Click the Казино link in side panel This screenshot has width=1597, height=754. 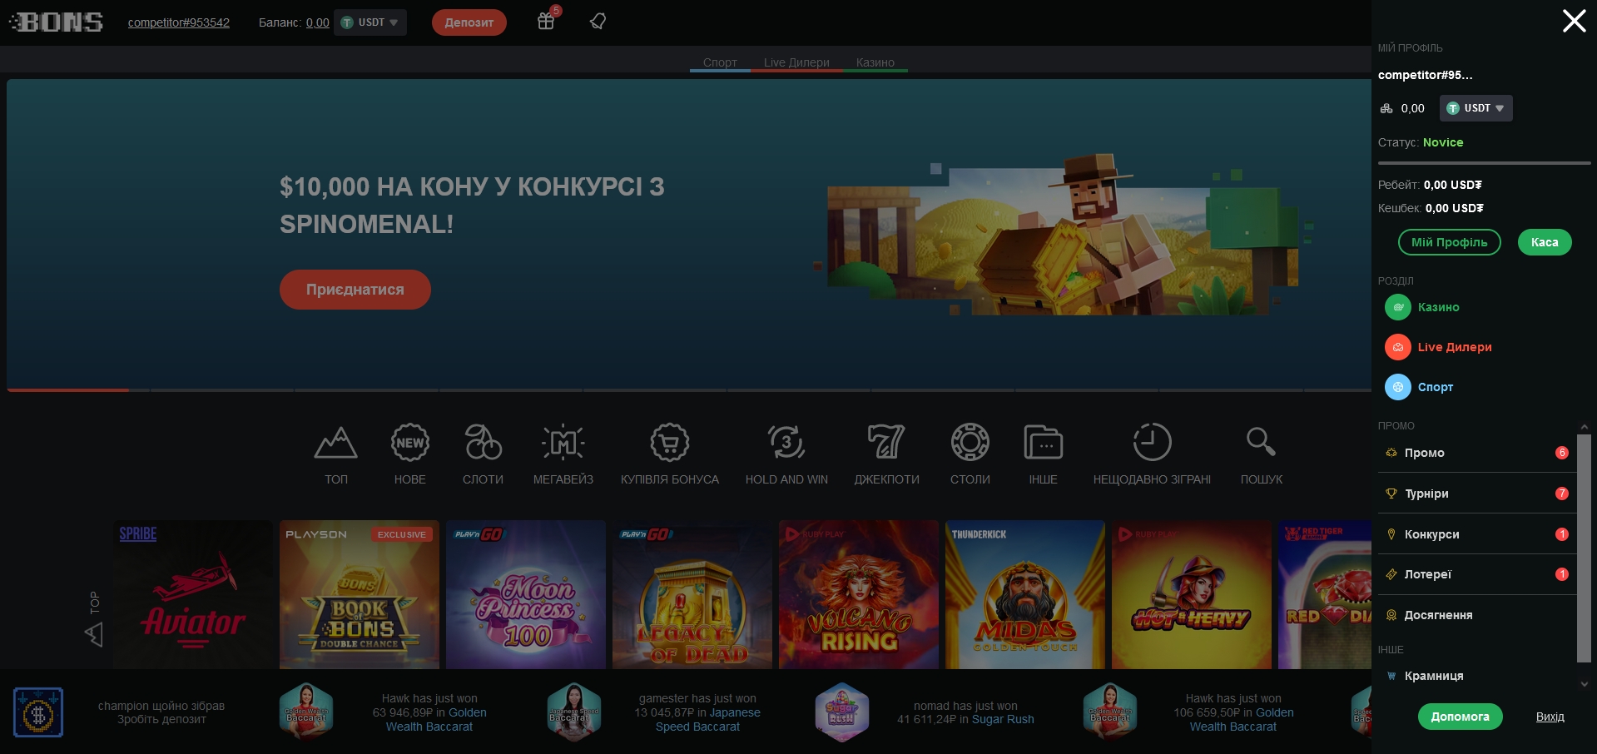1438,307
